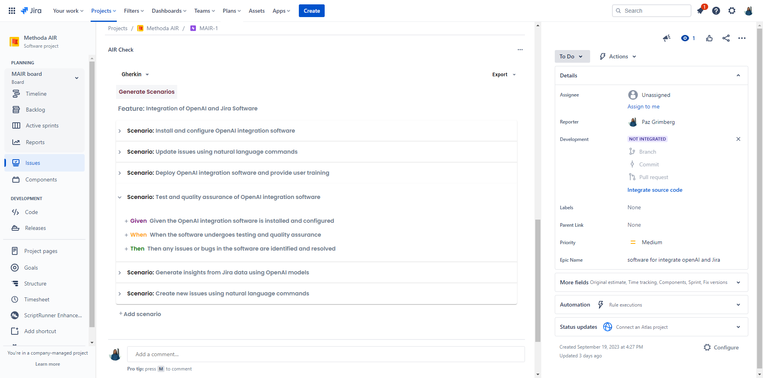Screen dimensions: 763x378
Task: Open the Filters menu
Action: (x=134, y=11)
